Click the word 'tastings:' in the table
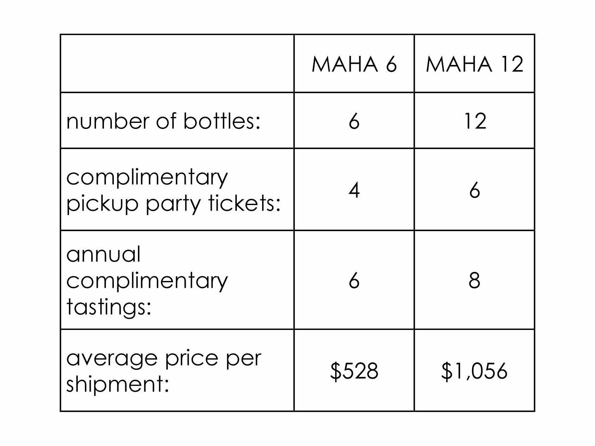The height and width of the screenshot is (446, 595). tap(109, 307)
